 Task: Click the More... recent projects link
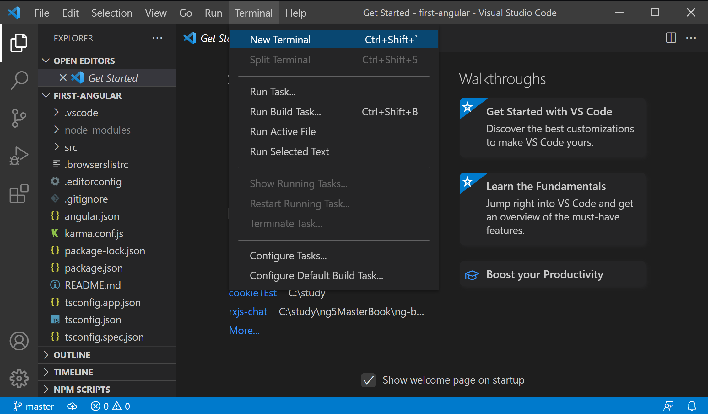(x=244, y=331)
